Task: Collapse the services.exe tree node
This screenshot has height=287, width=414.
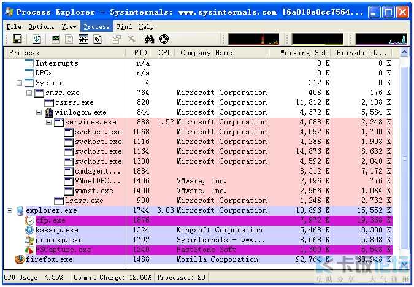Action: pos(48,122)
